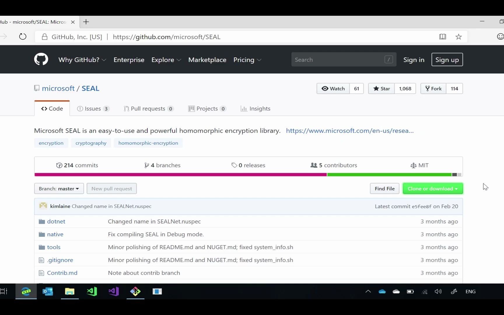This screenshot has width=504, height=315.
Task: Select the Code tab
Action: [x=52, y=108]
